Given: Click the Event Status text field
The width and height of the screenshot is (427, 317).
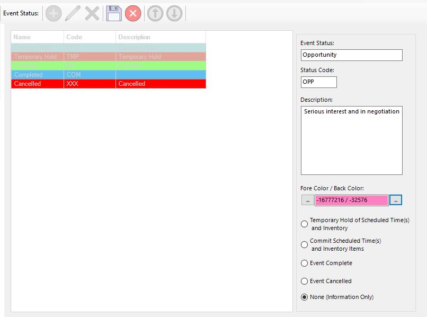Looking at the screenshot, I should coord(351,55).
